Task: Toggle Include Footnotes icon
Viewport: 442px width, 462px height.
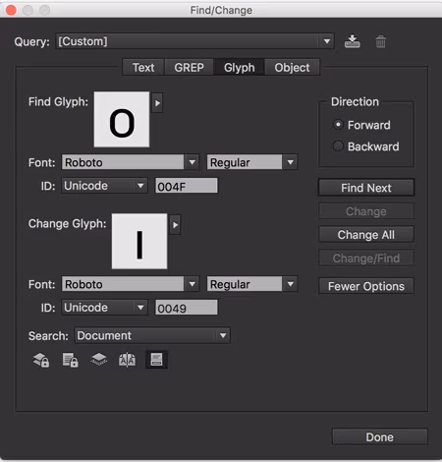Action: pos(156,360)
